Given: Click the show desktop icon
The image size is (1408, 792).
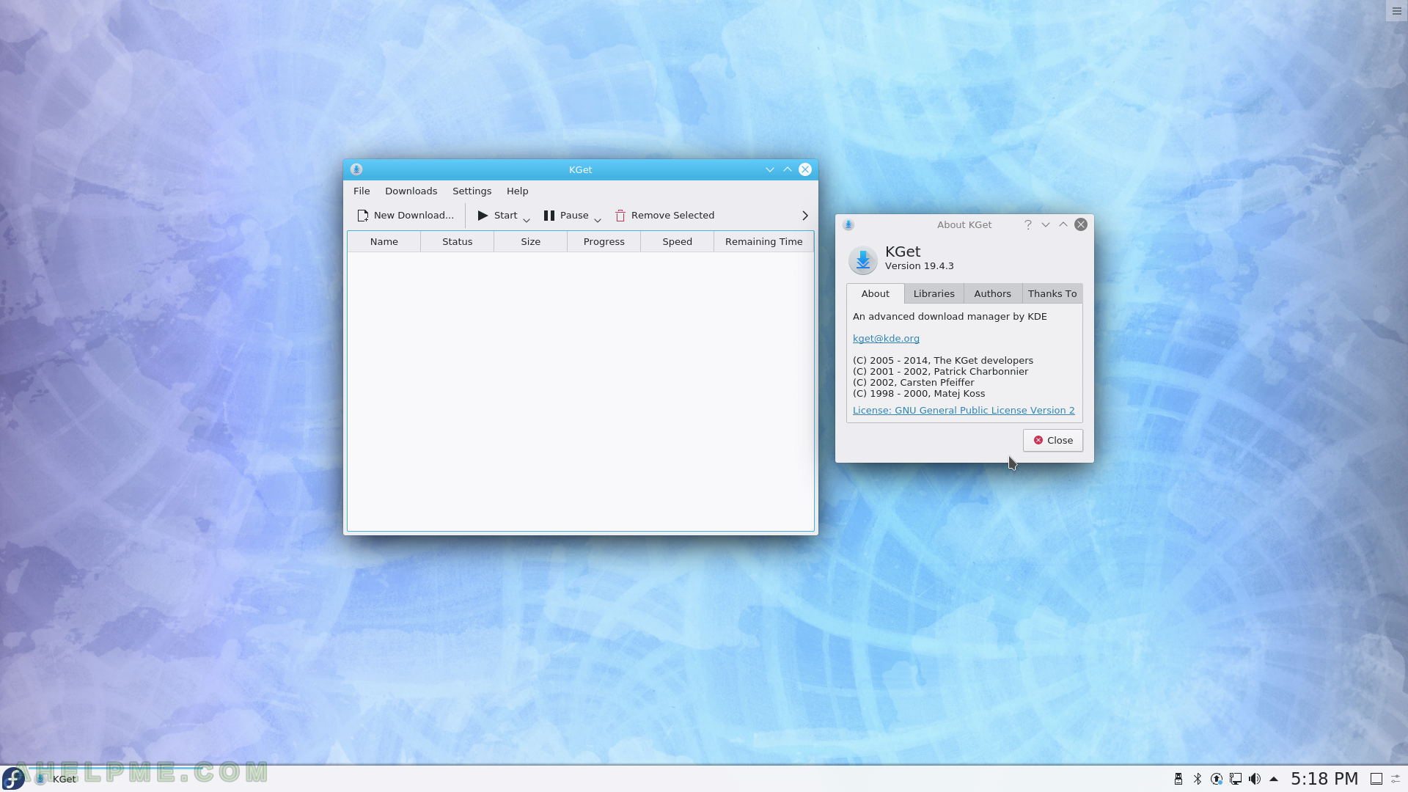Looking at the screenshot, I should coord(1376,779).
